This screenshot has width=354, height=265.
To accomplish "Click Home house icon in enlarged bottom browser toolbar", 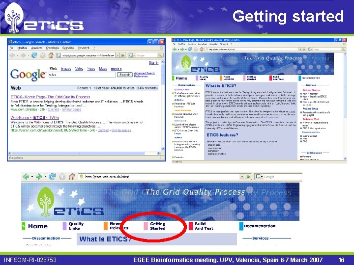I will tap(72, 177).
